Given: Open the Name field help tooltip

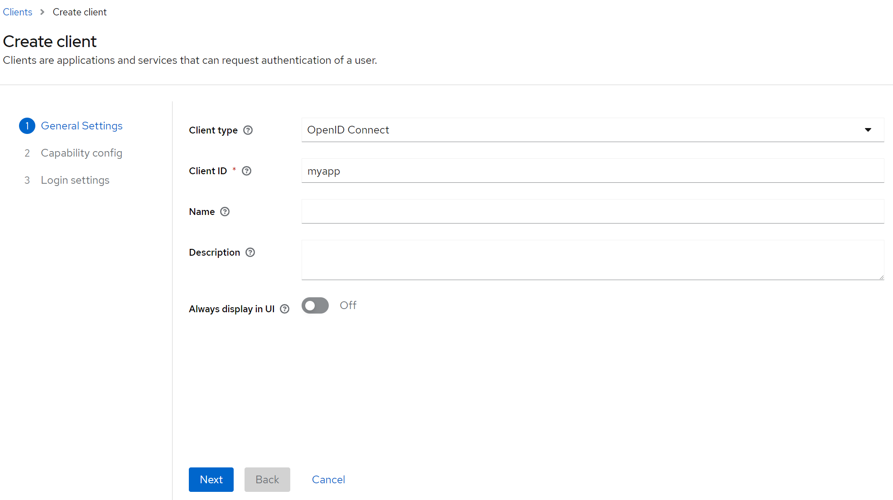Looking at the screenshot, I should point(225,212).
